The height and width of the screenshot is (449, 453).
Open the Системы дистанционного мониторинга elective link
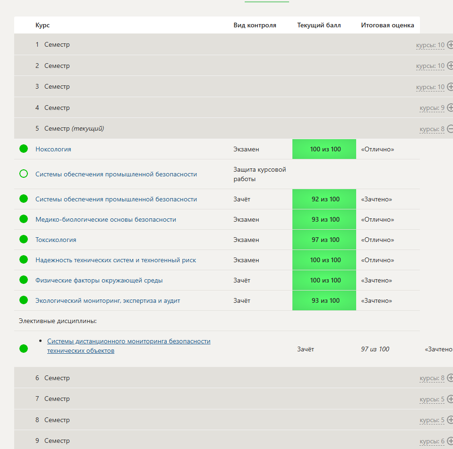point(128,341)
